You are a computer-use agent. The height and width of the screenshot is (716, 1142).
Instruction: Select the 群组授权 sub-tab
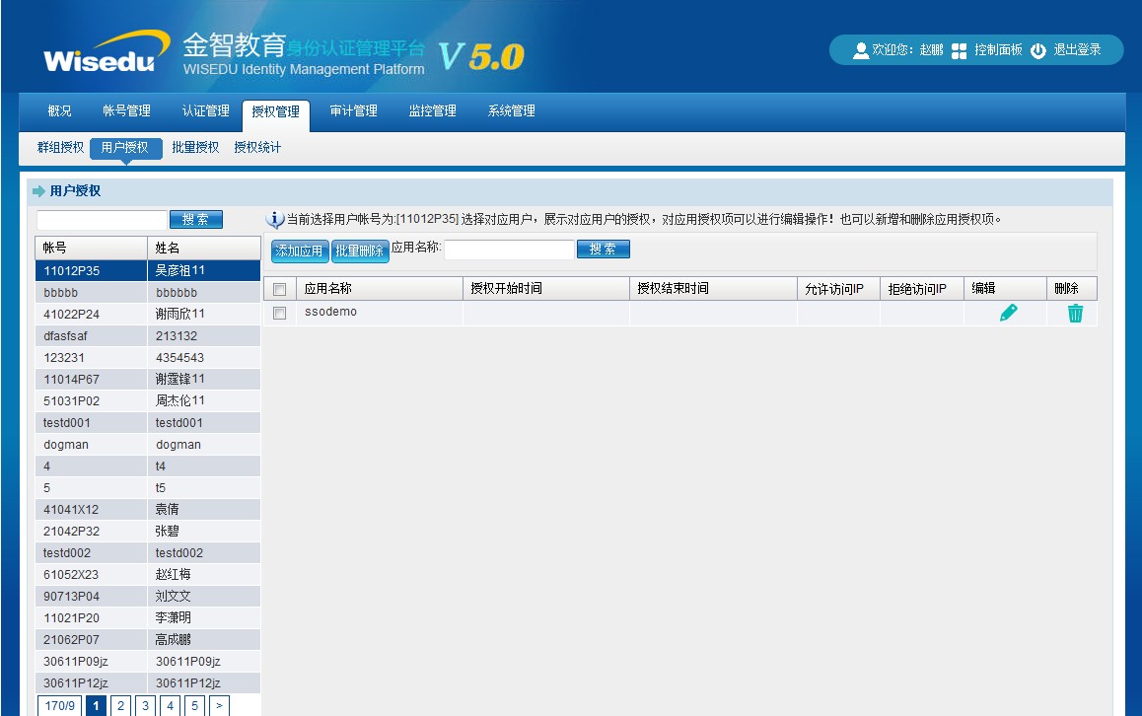[x=60, y=148]
